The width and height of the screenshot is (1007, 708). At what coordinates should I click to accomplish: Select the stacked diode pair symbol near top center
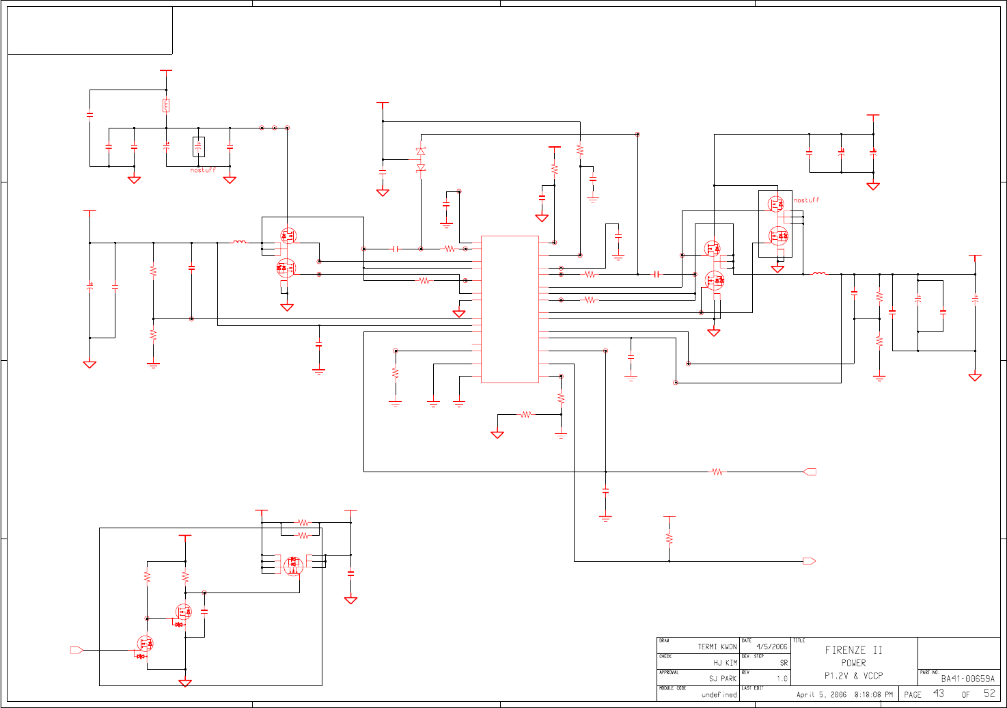click(421, 159)
